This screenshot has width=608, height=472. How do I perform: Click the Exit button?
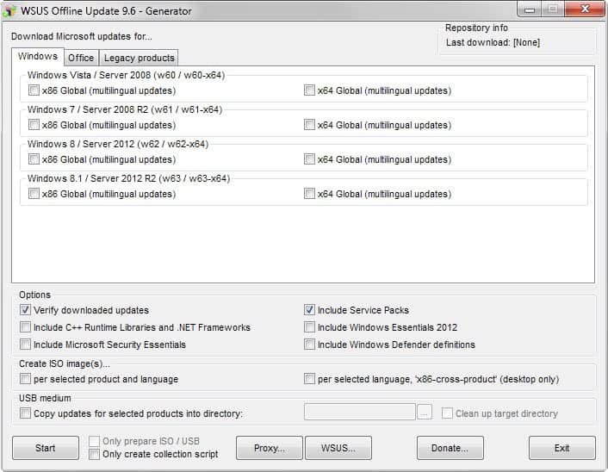561,448
